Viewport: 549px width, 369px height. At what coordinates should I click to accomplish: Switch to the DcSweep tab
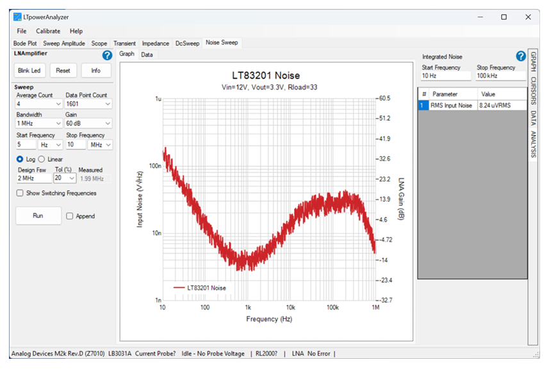187,43
